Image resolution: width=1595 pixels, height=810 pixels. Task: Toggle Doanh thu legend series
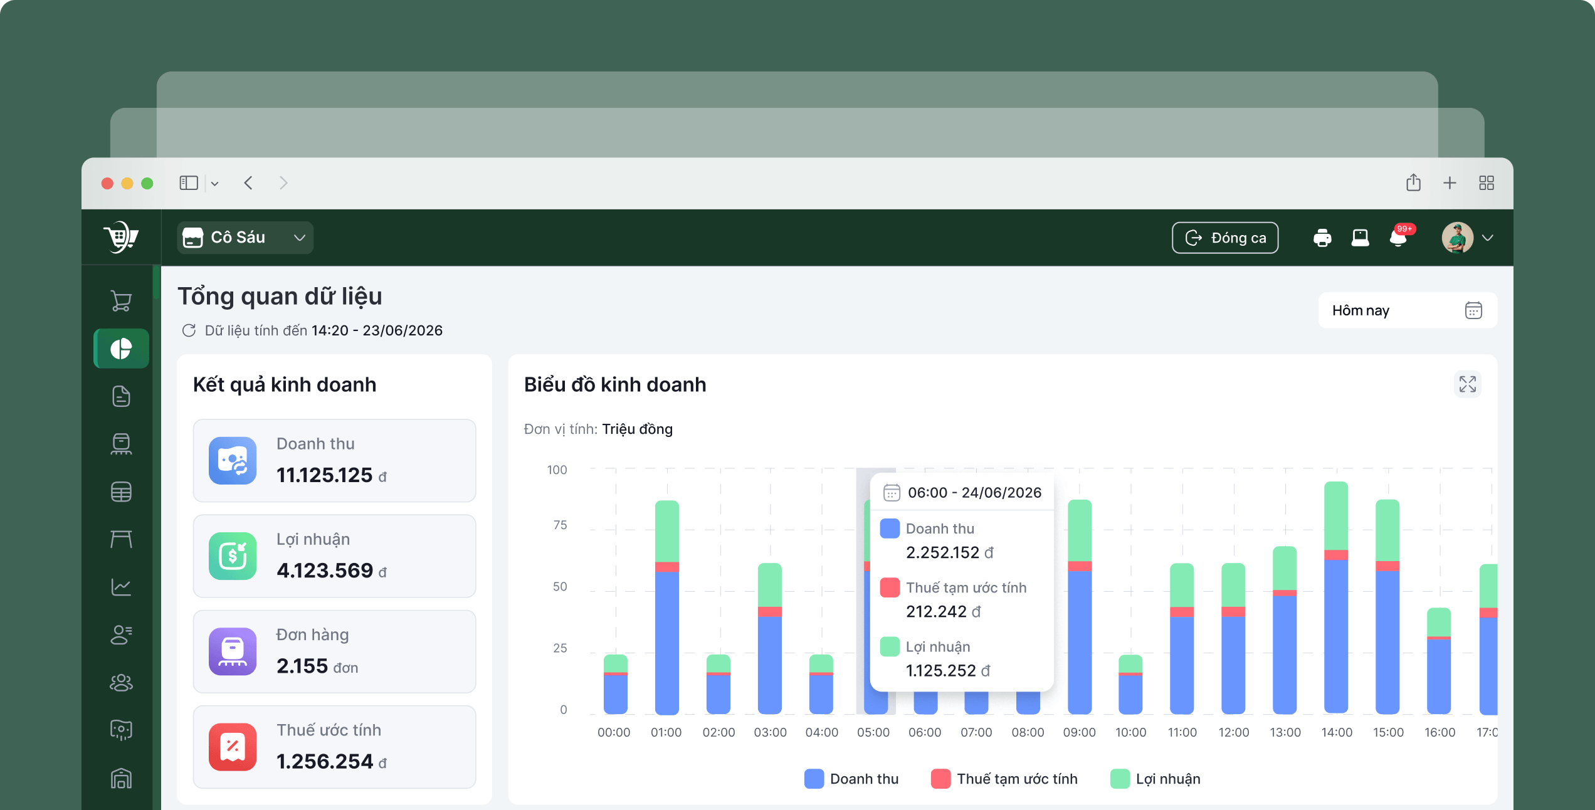[x=851, y=779]
